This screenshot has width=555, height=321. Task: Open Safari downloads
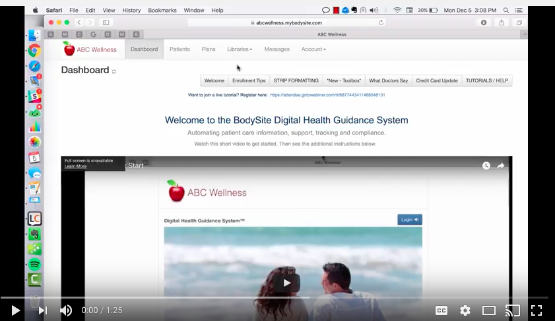point(484,22)
